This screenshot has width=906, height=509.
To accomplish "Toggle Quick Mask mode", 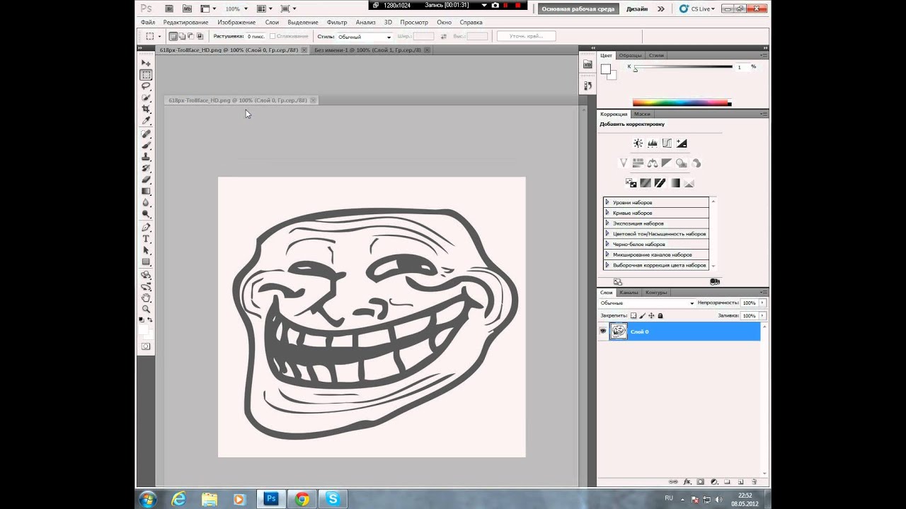I will 146,346.
